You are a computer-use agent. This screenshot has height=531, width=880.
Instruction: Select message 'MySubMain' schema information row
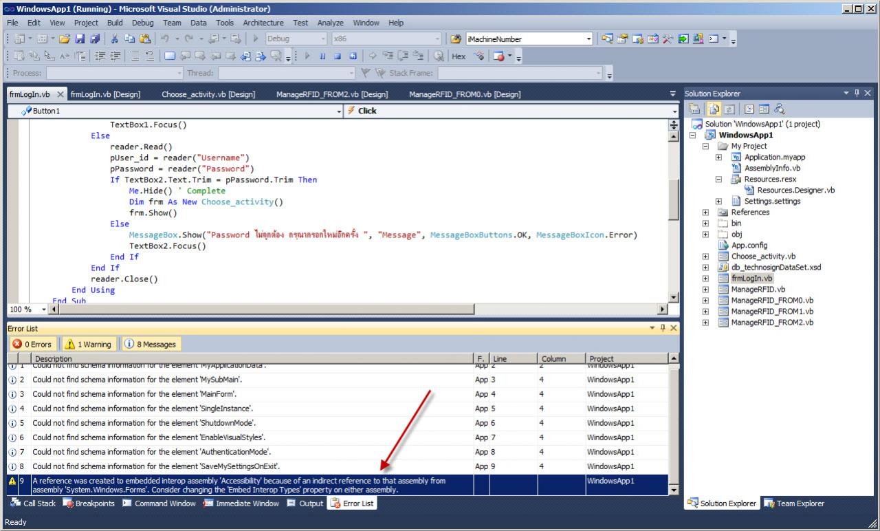point(338,380)
